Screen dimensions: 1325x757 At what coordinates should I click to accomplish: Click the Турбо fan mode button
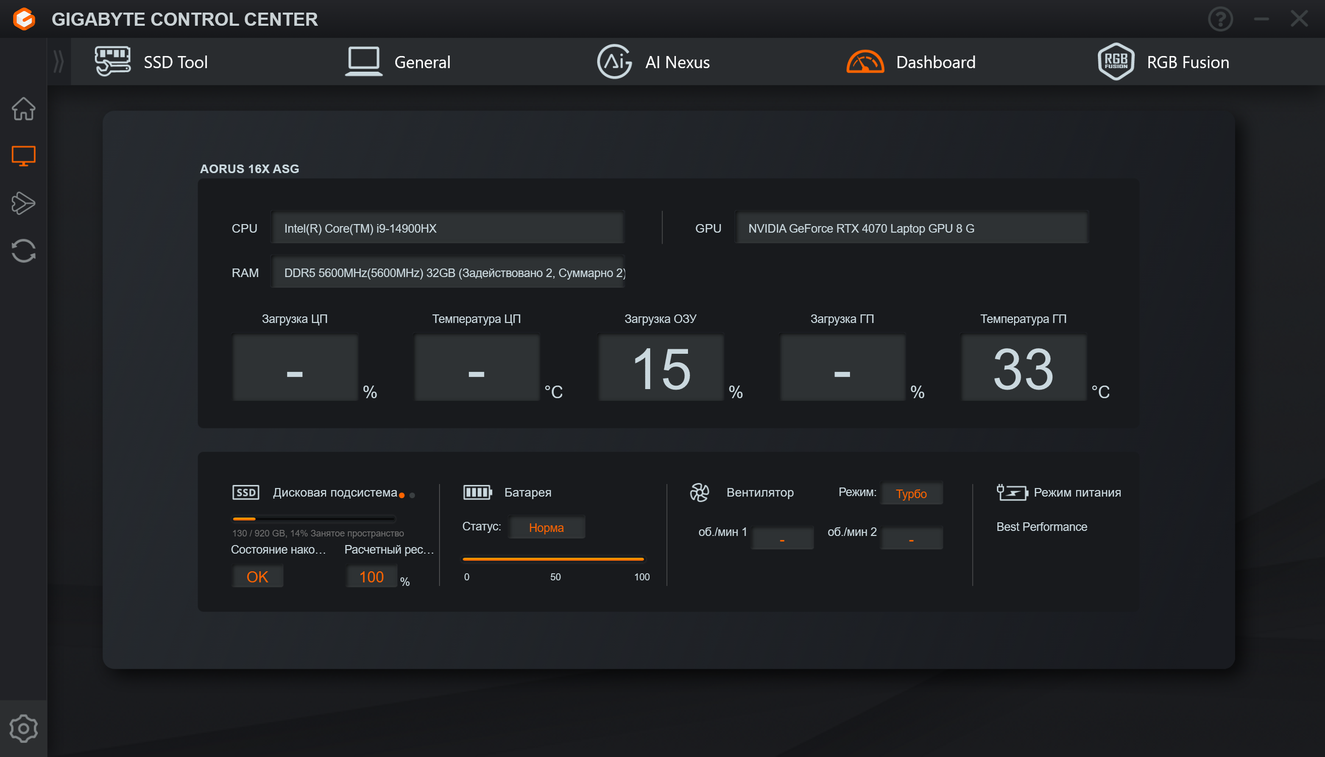911,494
